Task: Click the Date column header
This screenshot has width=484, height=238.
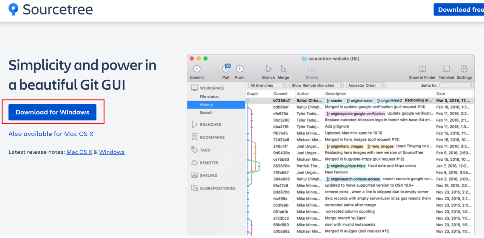Action: 440,94
